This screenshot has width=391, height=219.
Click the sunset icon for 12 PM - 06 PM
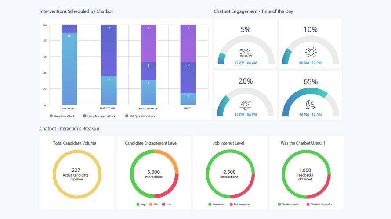point(246,105)
